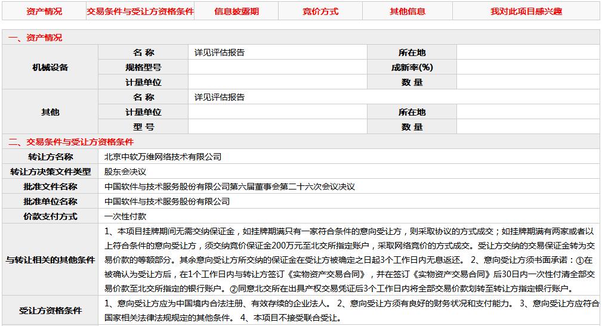Click the 受让方资格条件 row label
Viewport: 602px width, 326px height.
click(x=50, y=311)
